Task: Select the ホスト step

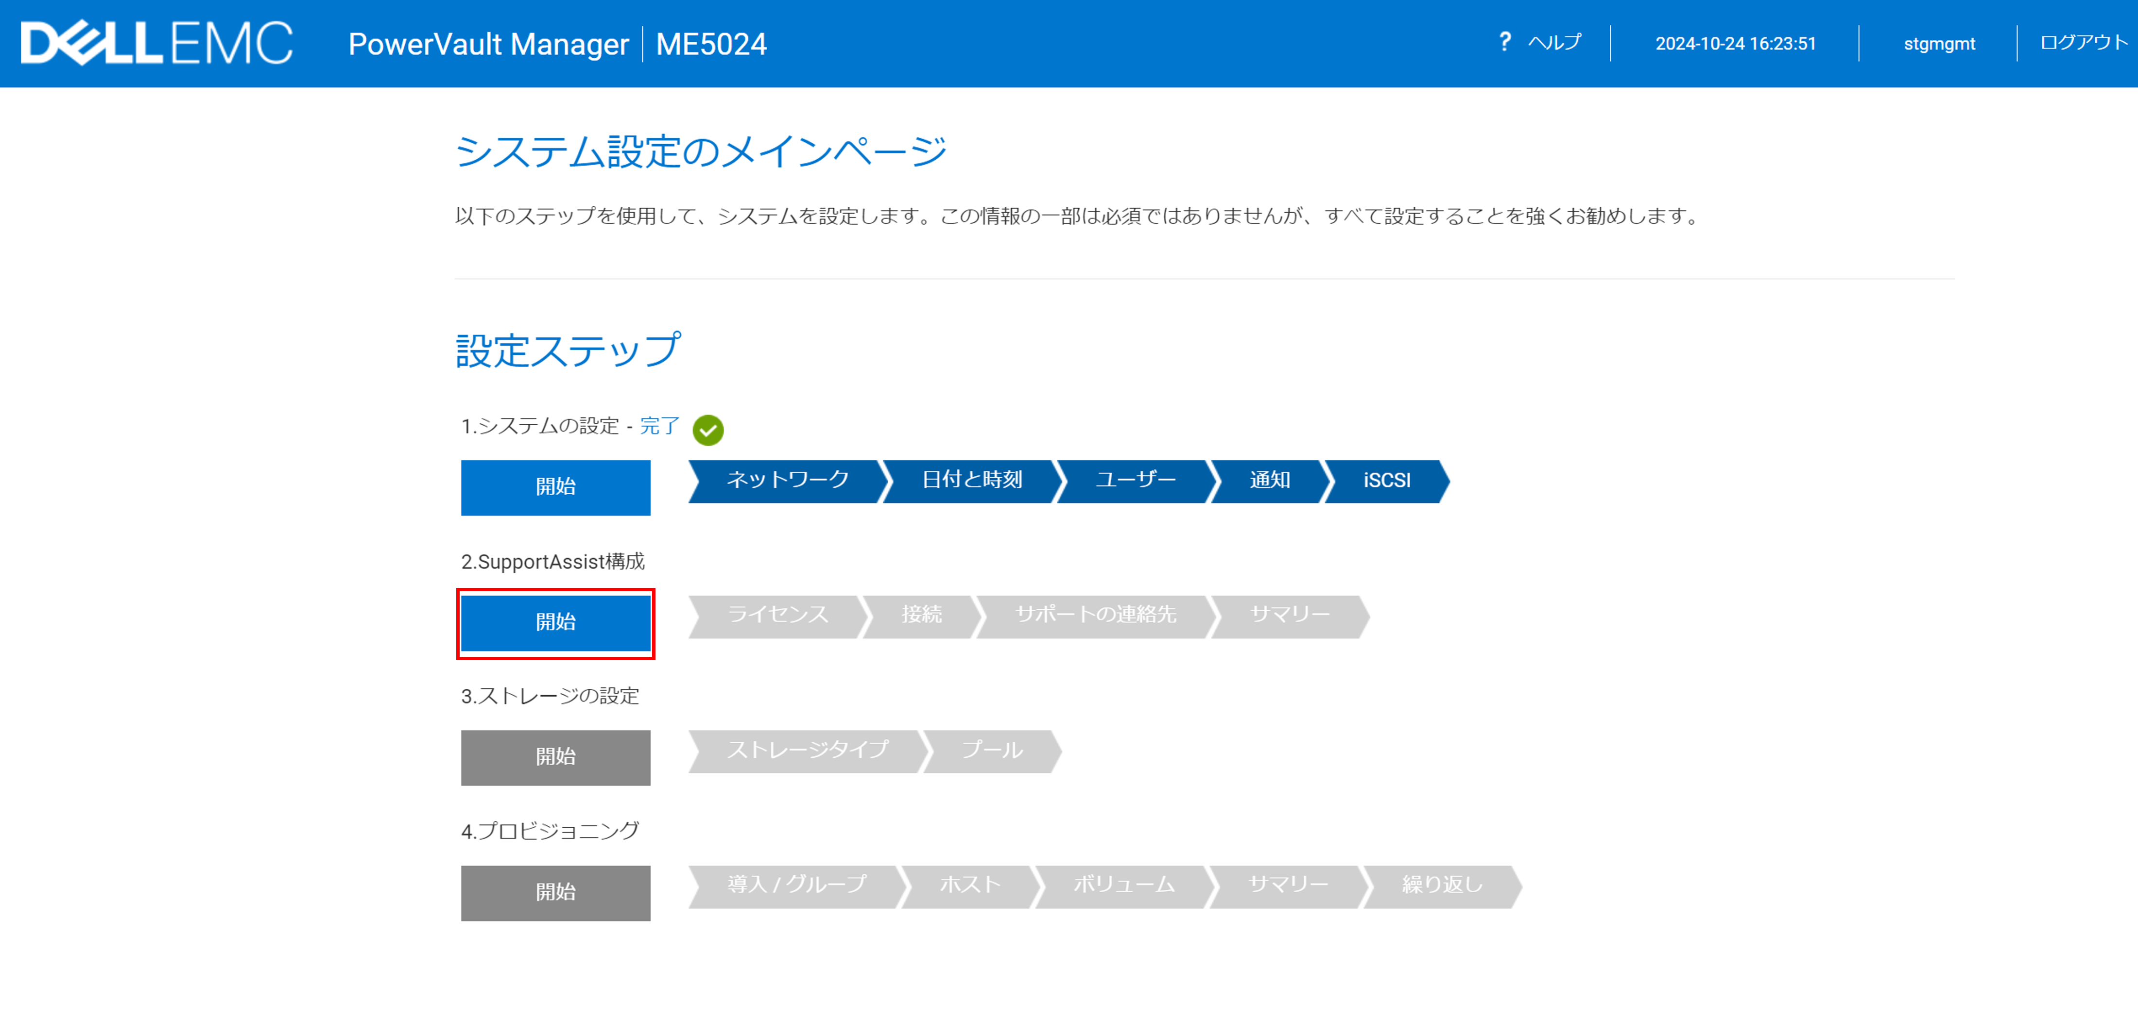Action: click(x=969, y=886)
